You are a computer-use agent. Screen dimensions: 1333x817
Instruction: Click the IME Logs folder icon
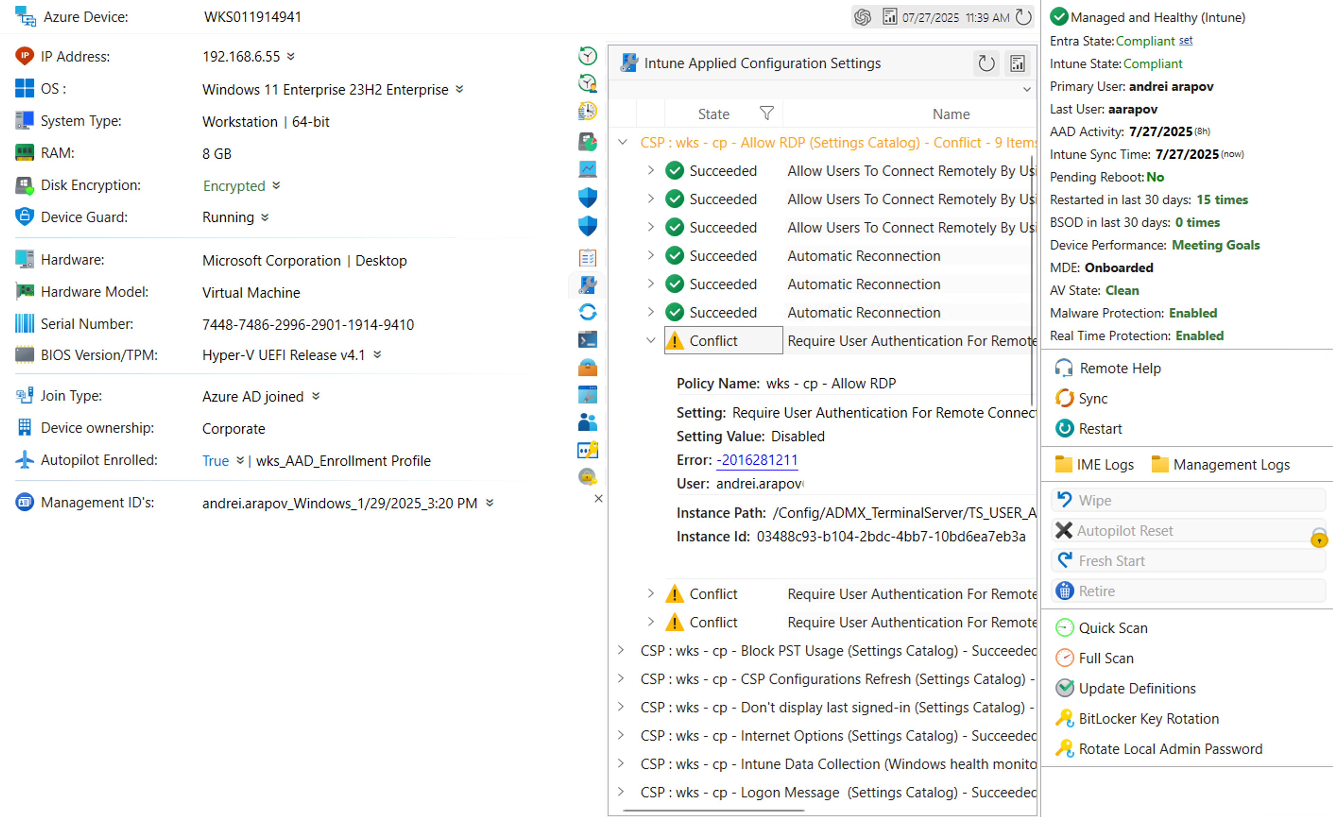[1064, 464]
